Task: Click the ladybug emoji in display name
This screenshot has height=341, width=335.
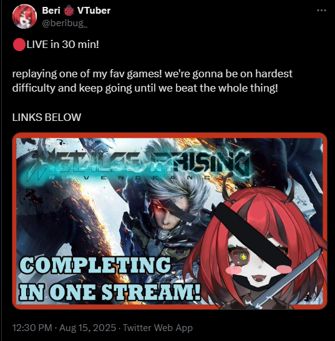Action: point(69,11)
